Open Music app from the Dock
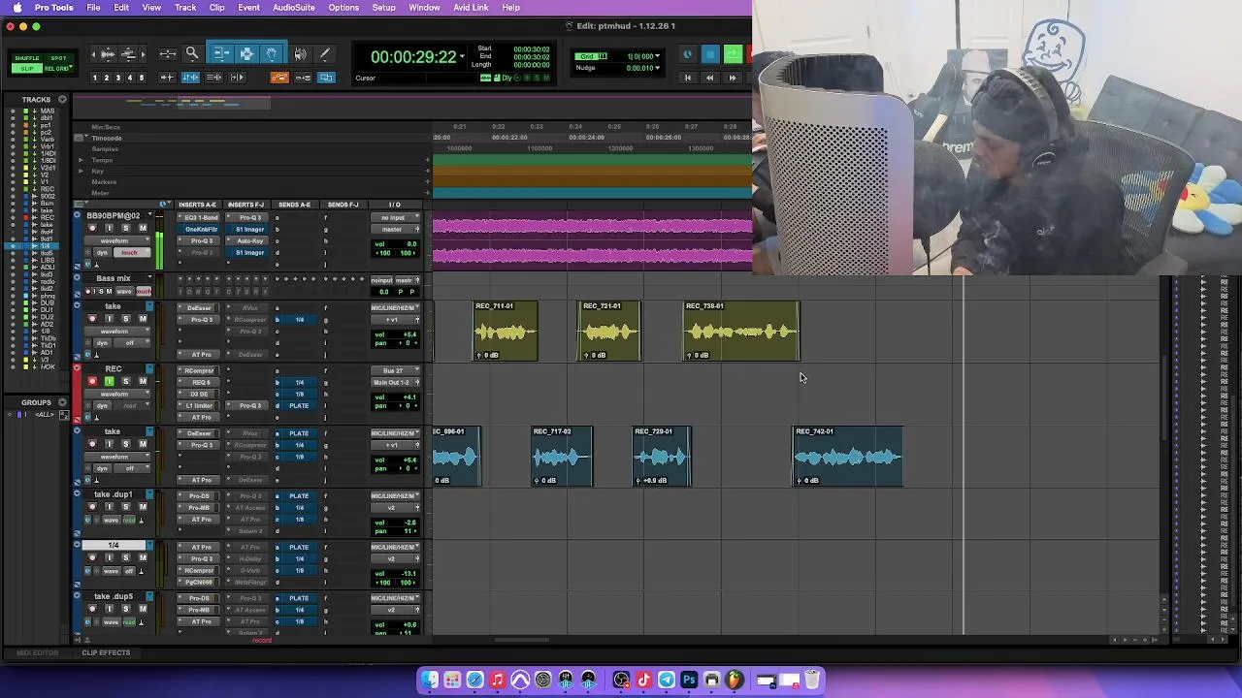The width and height of the screenshot is (1242, 698). [498, 680]
